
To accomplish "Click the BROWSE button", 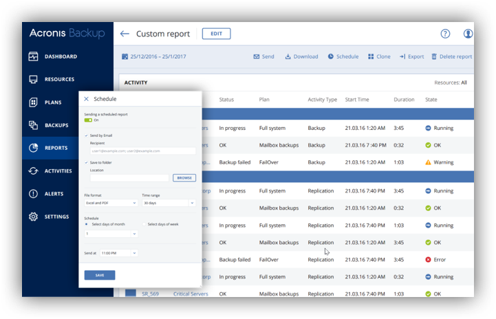I will point(184,177).
